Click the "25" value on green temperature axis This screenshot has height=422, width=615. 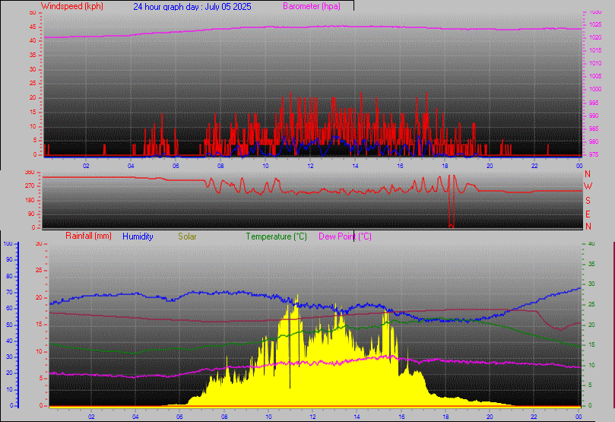(591, 304)
